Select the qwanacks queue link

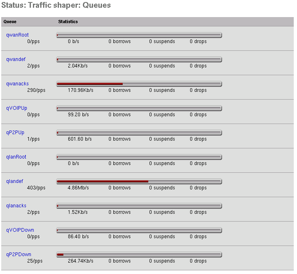pyautogui.click(x=17, y=84)
